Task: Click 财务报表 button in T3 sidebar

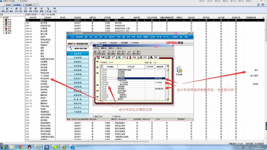Action: 78,70
